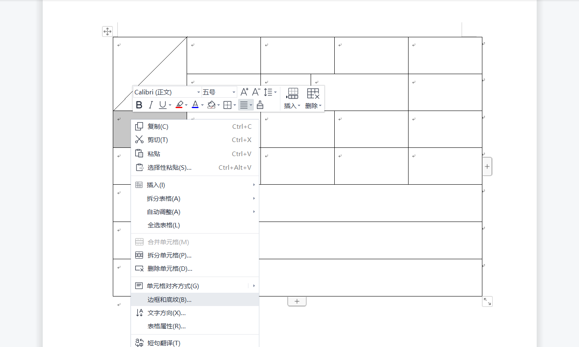Screen dimensions: 579x347
Task: Click the table move handle above the table
Action: pos(108,31)
